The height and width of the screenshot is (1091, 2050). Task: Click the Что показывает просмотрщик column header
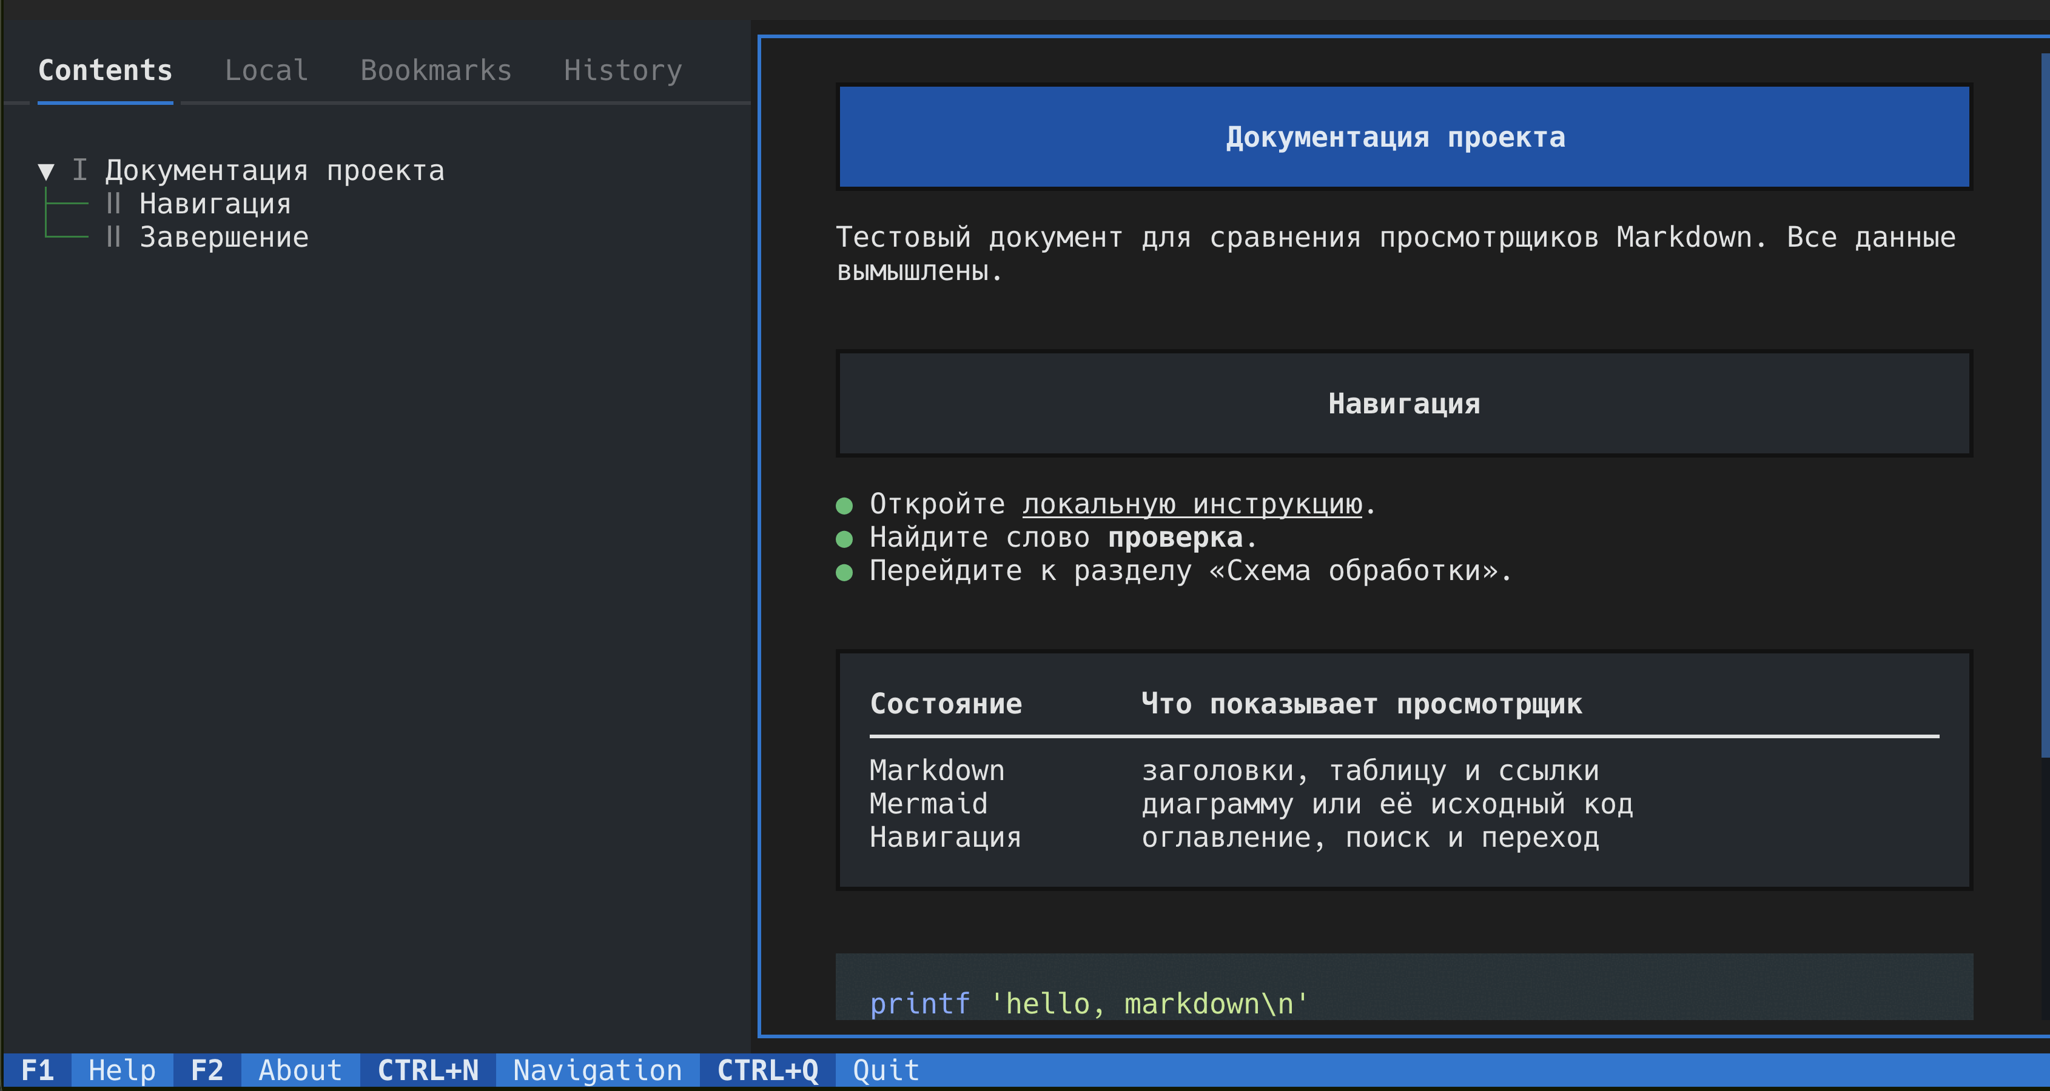click(x=1362, y=704)
